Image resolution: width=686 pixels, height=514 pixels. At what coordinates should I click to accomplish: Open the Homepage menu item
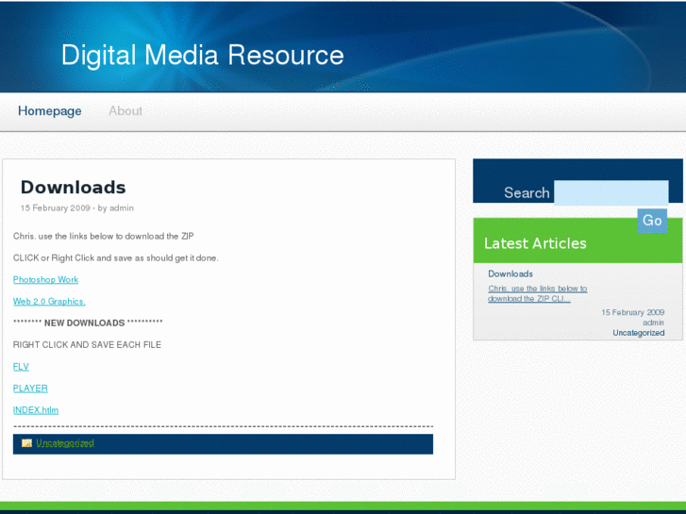[x=49, y=111]
